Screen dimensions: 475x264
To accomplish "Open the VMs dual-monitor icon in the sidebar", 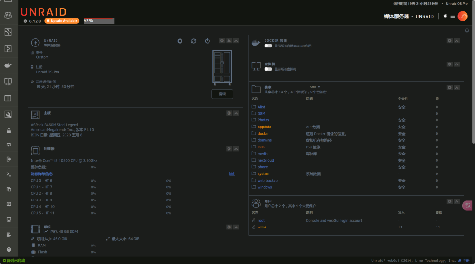I will coord(8,82).
